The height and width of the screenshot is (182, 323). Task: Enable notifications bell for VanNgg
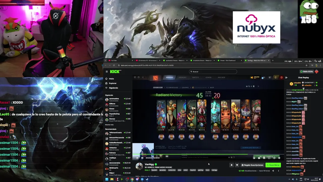[231, 165]
